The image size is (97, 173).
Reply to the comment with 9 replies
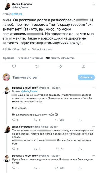[13, 149]
